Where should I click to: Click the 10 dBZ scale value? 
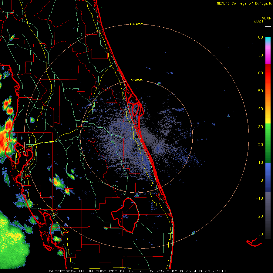[x=261, y=163]
